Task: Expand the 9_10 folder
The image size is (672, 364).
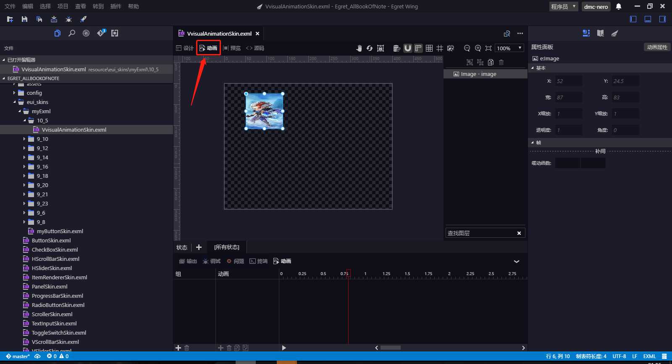Action: pos(24,139)
